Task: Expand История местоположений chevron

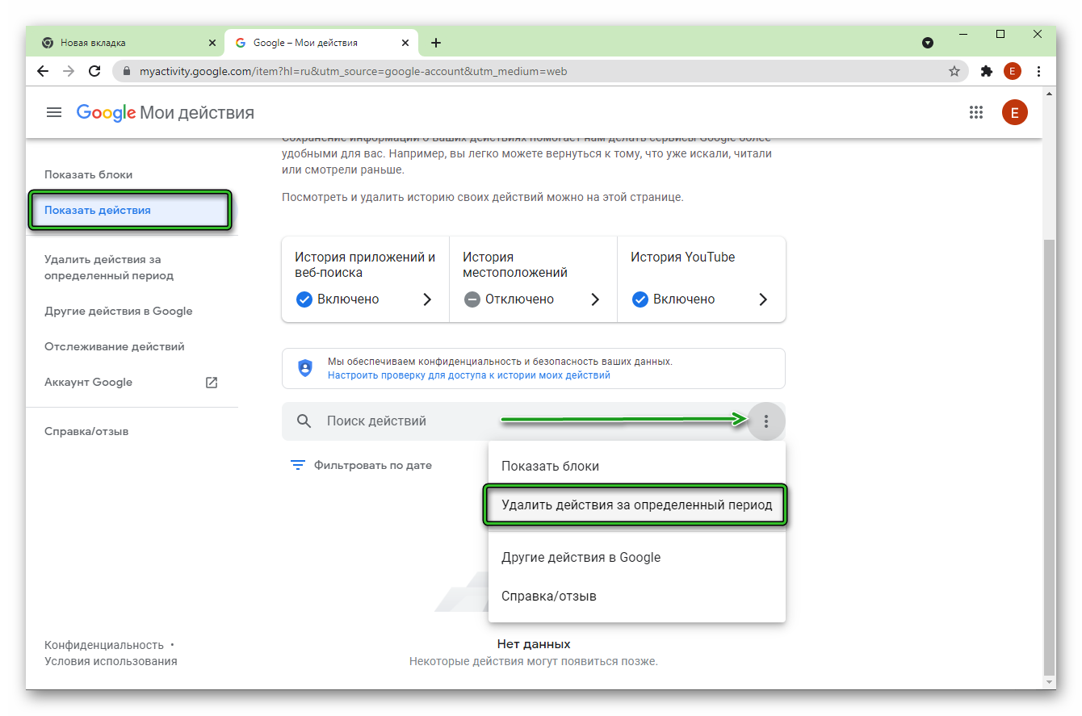Action: tap(595, 299)
